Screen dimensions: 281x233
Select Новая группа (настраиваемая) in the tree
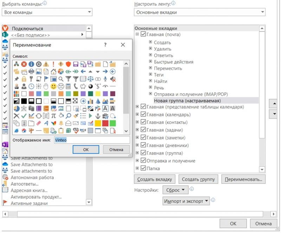point(188,101)
